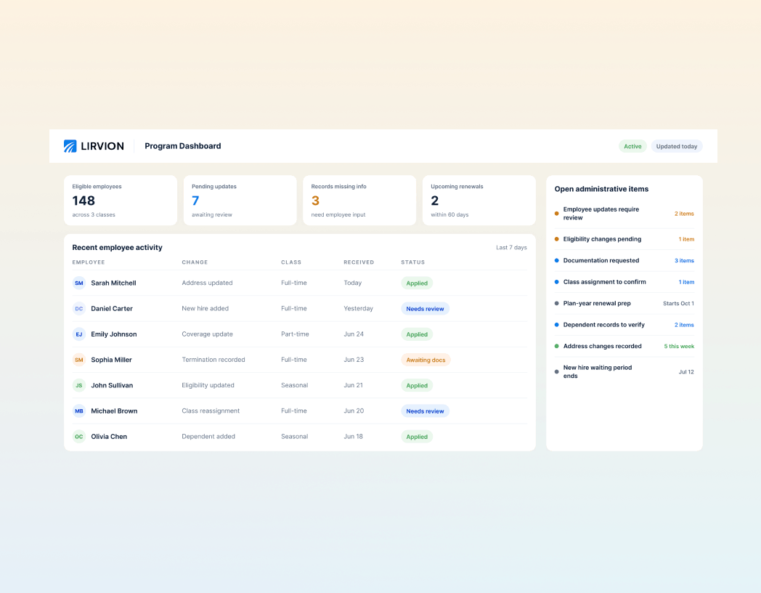Image resolution: width=761 pixels, height=593 pixels.
Task: Open Daniel Carter's DC avatar
Action: pos(79,308)
